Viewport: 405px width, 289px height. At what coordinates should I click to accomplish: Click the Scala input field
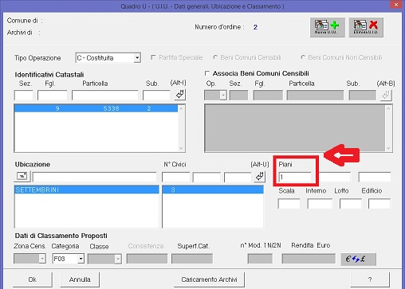click(289, 204)
